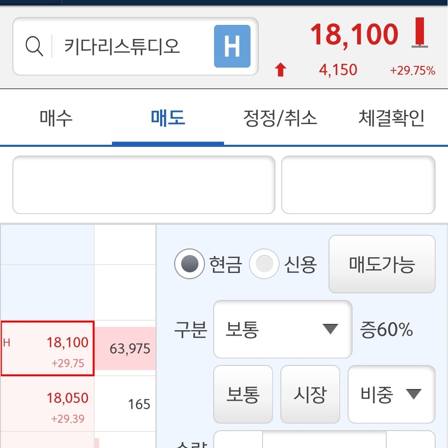Image resolution: width=448 pixels, height=448 pixels.
Task: Open the 구분 보통 order type dropdown
Action: [x=282, y=329]
